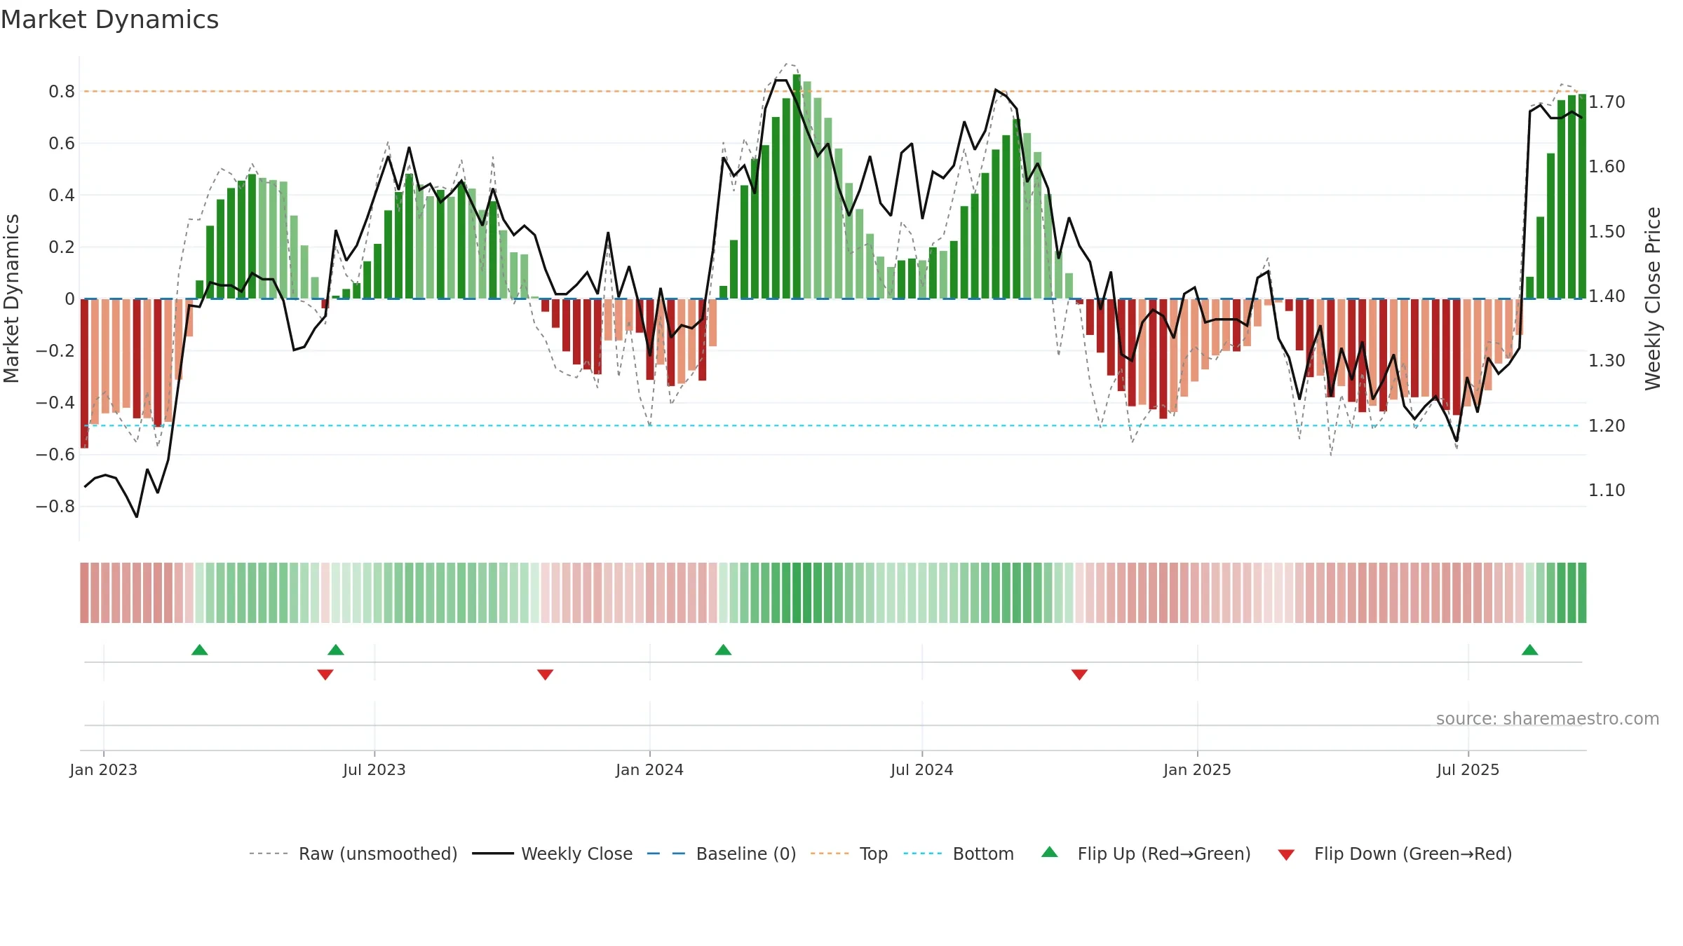Click the last green bar at chart's right end

(x=1582, y=196)
